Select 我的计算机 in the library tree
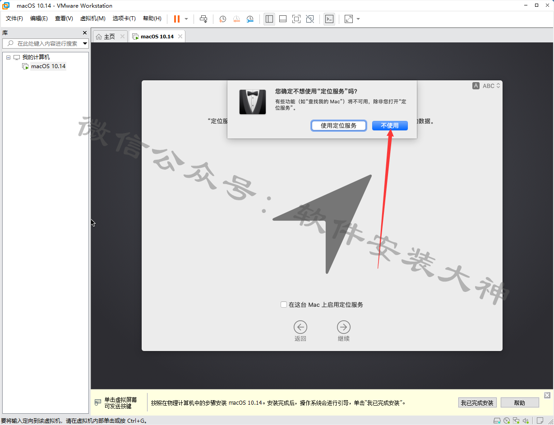 coord(36,57)
